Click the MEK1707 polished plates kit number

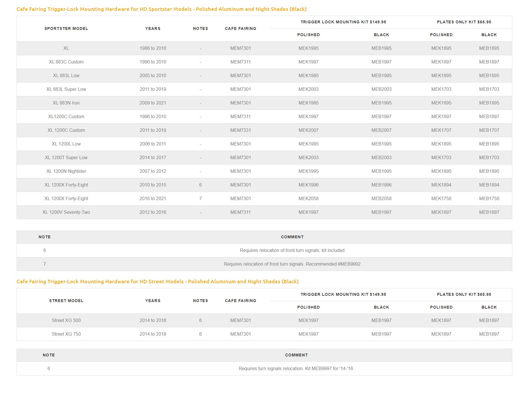tap(441, 130)
